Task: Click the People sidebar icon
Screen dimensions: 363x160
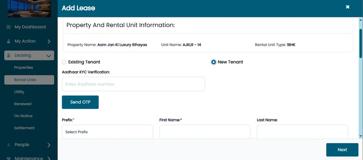Action: coord(8,145)
